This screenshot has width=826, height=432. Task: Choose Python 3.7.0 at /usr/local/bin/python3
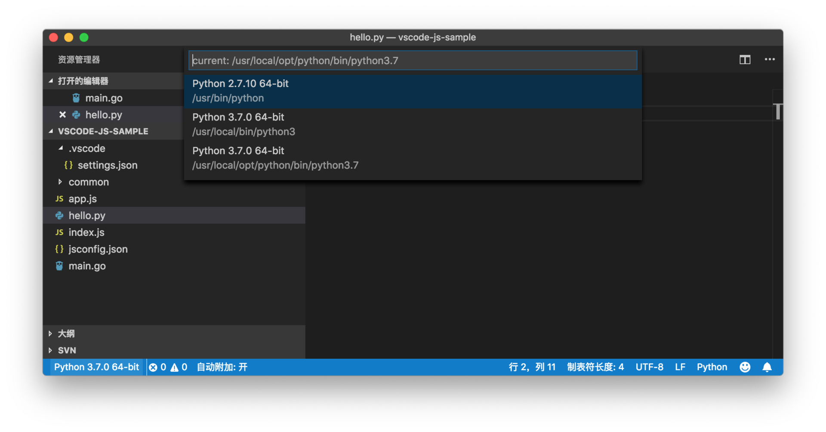[413, 124]
